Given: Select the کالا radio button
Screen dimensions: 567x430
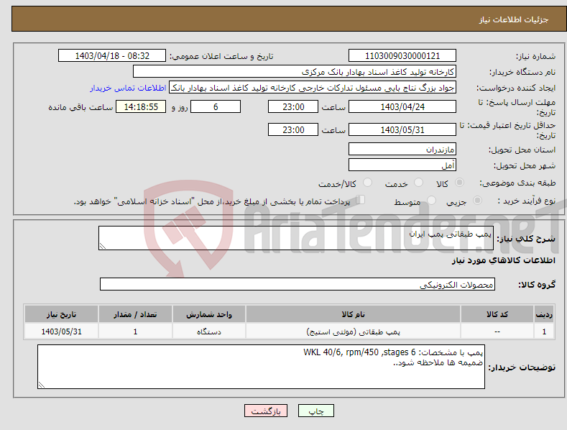Looking at the screenshot, I should pos(460,183).
